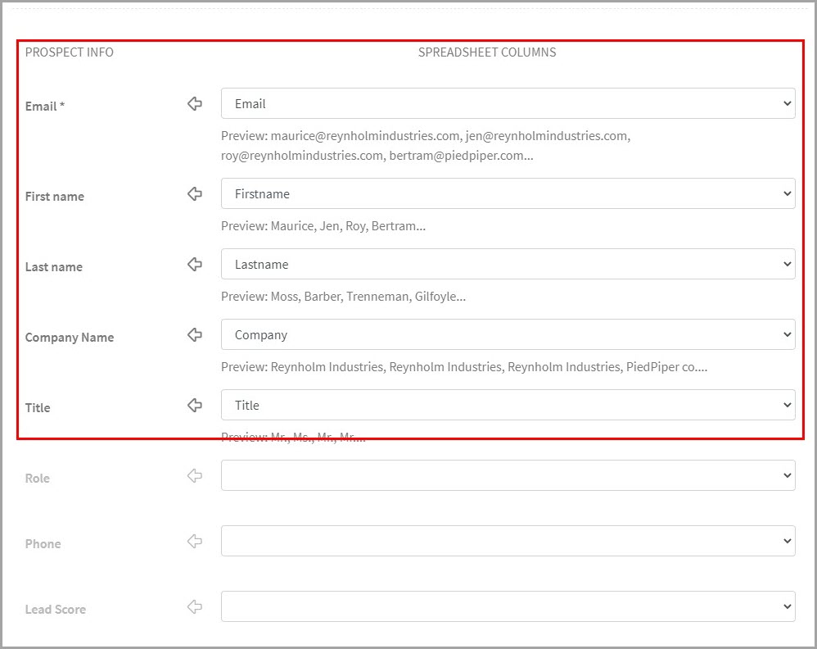Screen dimensions: 817x649
Task: Click the arrow icon next to Company Name
Action: pyautogui.click(x=195, y=335)
